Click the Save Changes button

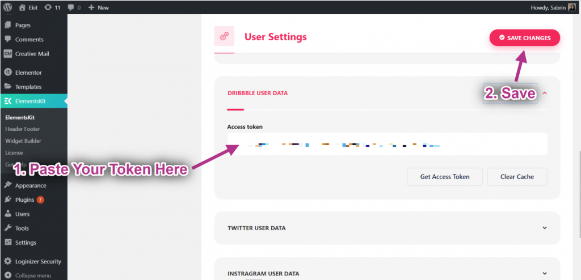(x=525, y=38)
